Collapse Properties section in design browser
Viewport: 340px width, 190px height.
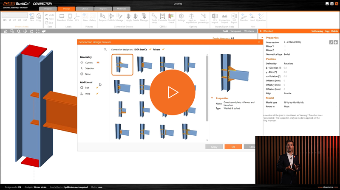[x=212, y=98]
